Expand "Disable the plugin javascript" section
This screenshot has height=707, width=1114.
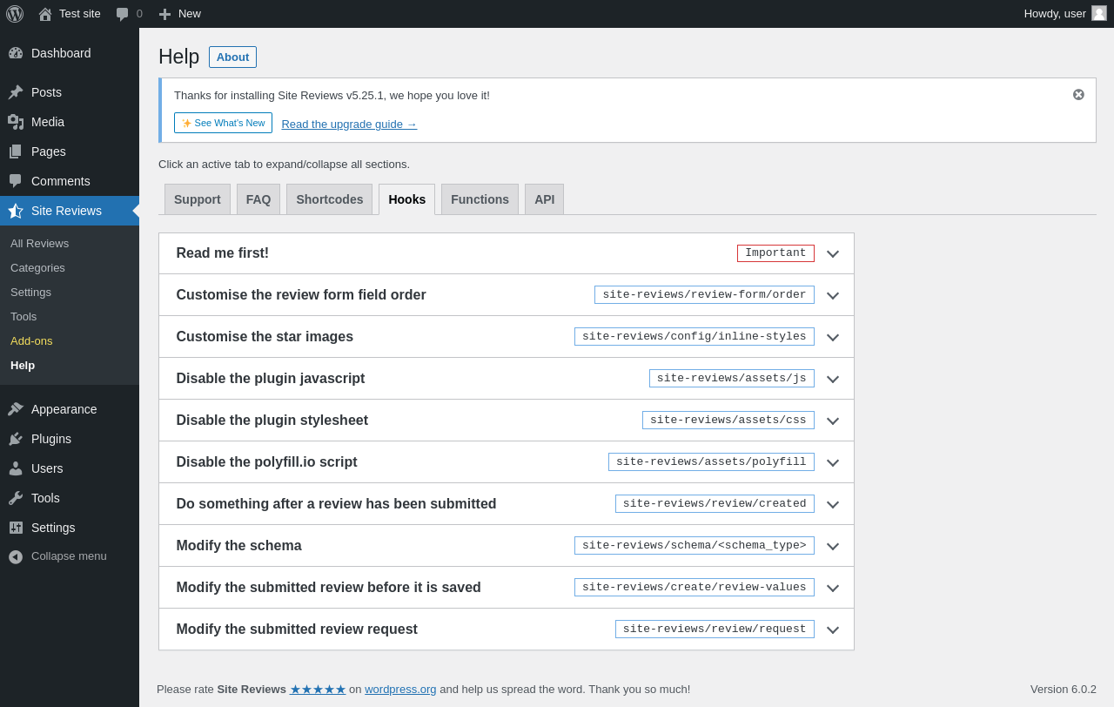click(x=833, y=379)
